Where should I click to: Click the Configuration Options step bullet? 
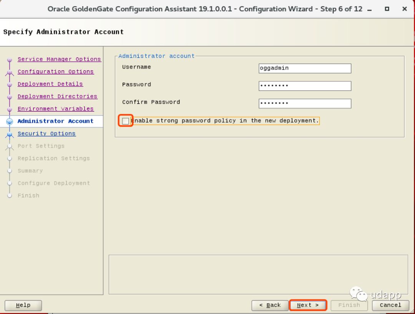pos(10,72)
